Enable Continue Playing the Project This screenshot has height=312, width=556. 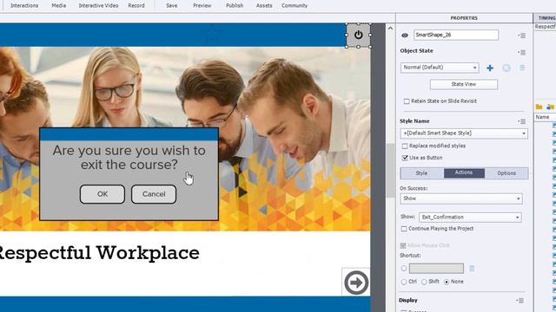404,229
